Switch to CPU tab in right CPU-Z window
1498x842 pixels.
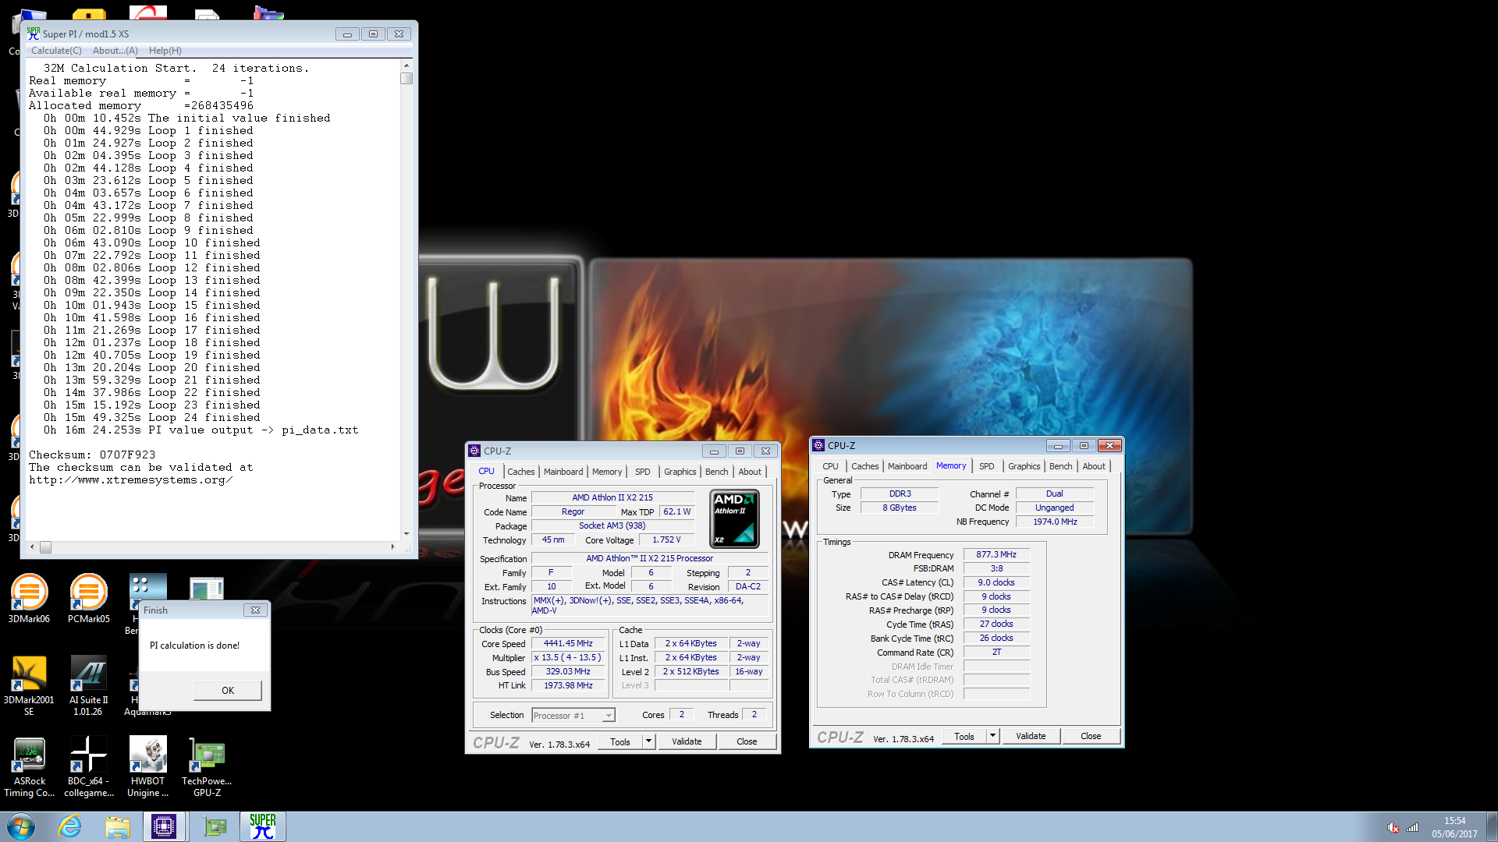point(830,466)
